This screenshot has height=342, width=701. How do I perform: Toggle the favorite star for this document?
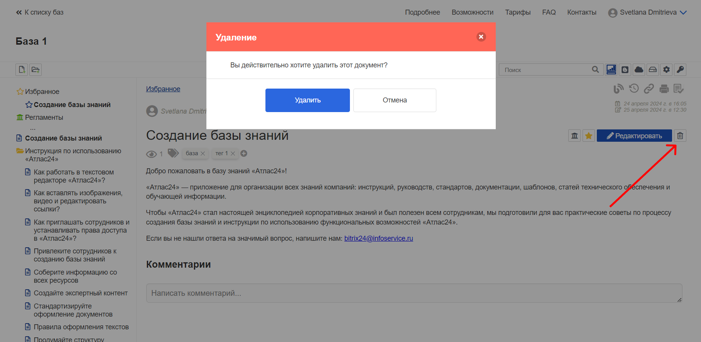pyautogui.click(x=589, y=136)
